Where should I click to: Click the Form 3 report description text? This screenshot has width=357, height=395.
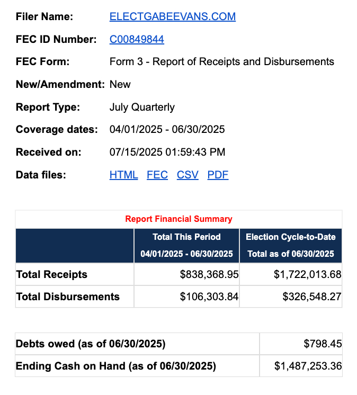tap(221, 61)
